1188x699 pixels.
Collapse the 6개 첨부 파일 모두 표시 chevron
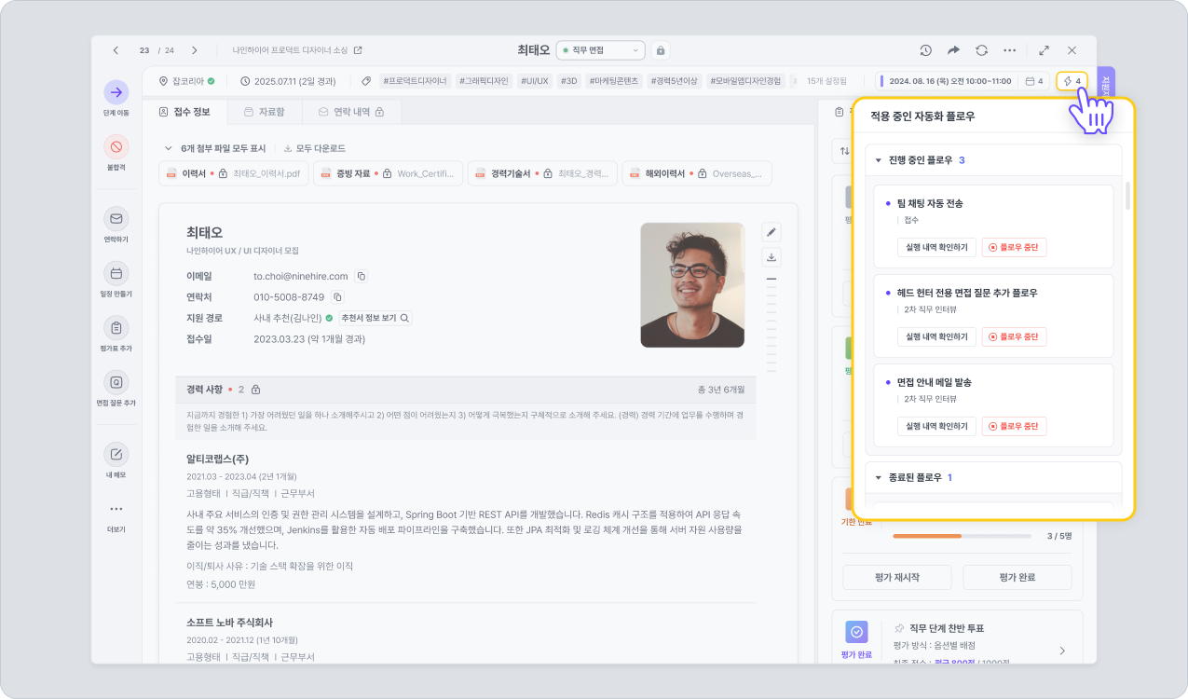click(169, 148)
